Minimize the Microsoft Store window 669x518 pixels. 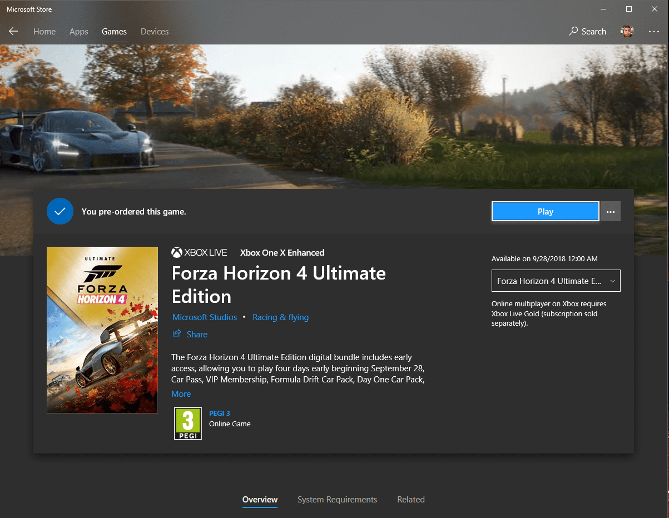click(603, 9)
